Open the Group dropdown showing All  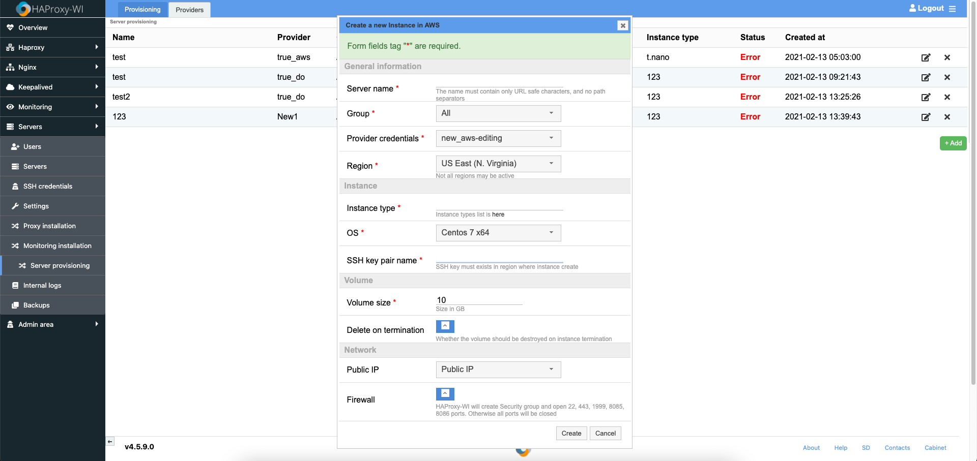(x=498, y=113)
